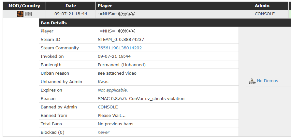Click the unknown country flag icon
This screenshot has height=138, width=291.
pyautogui.click(x=28, y=14)
